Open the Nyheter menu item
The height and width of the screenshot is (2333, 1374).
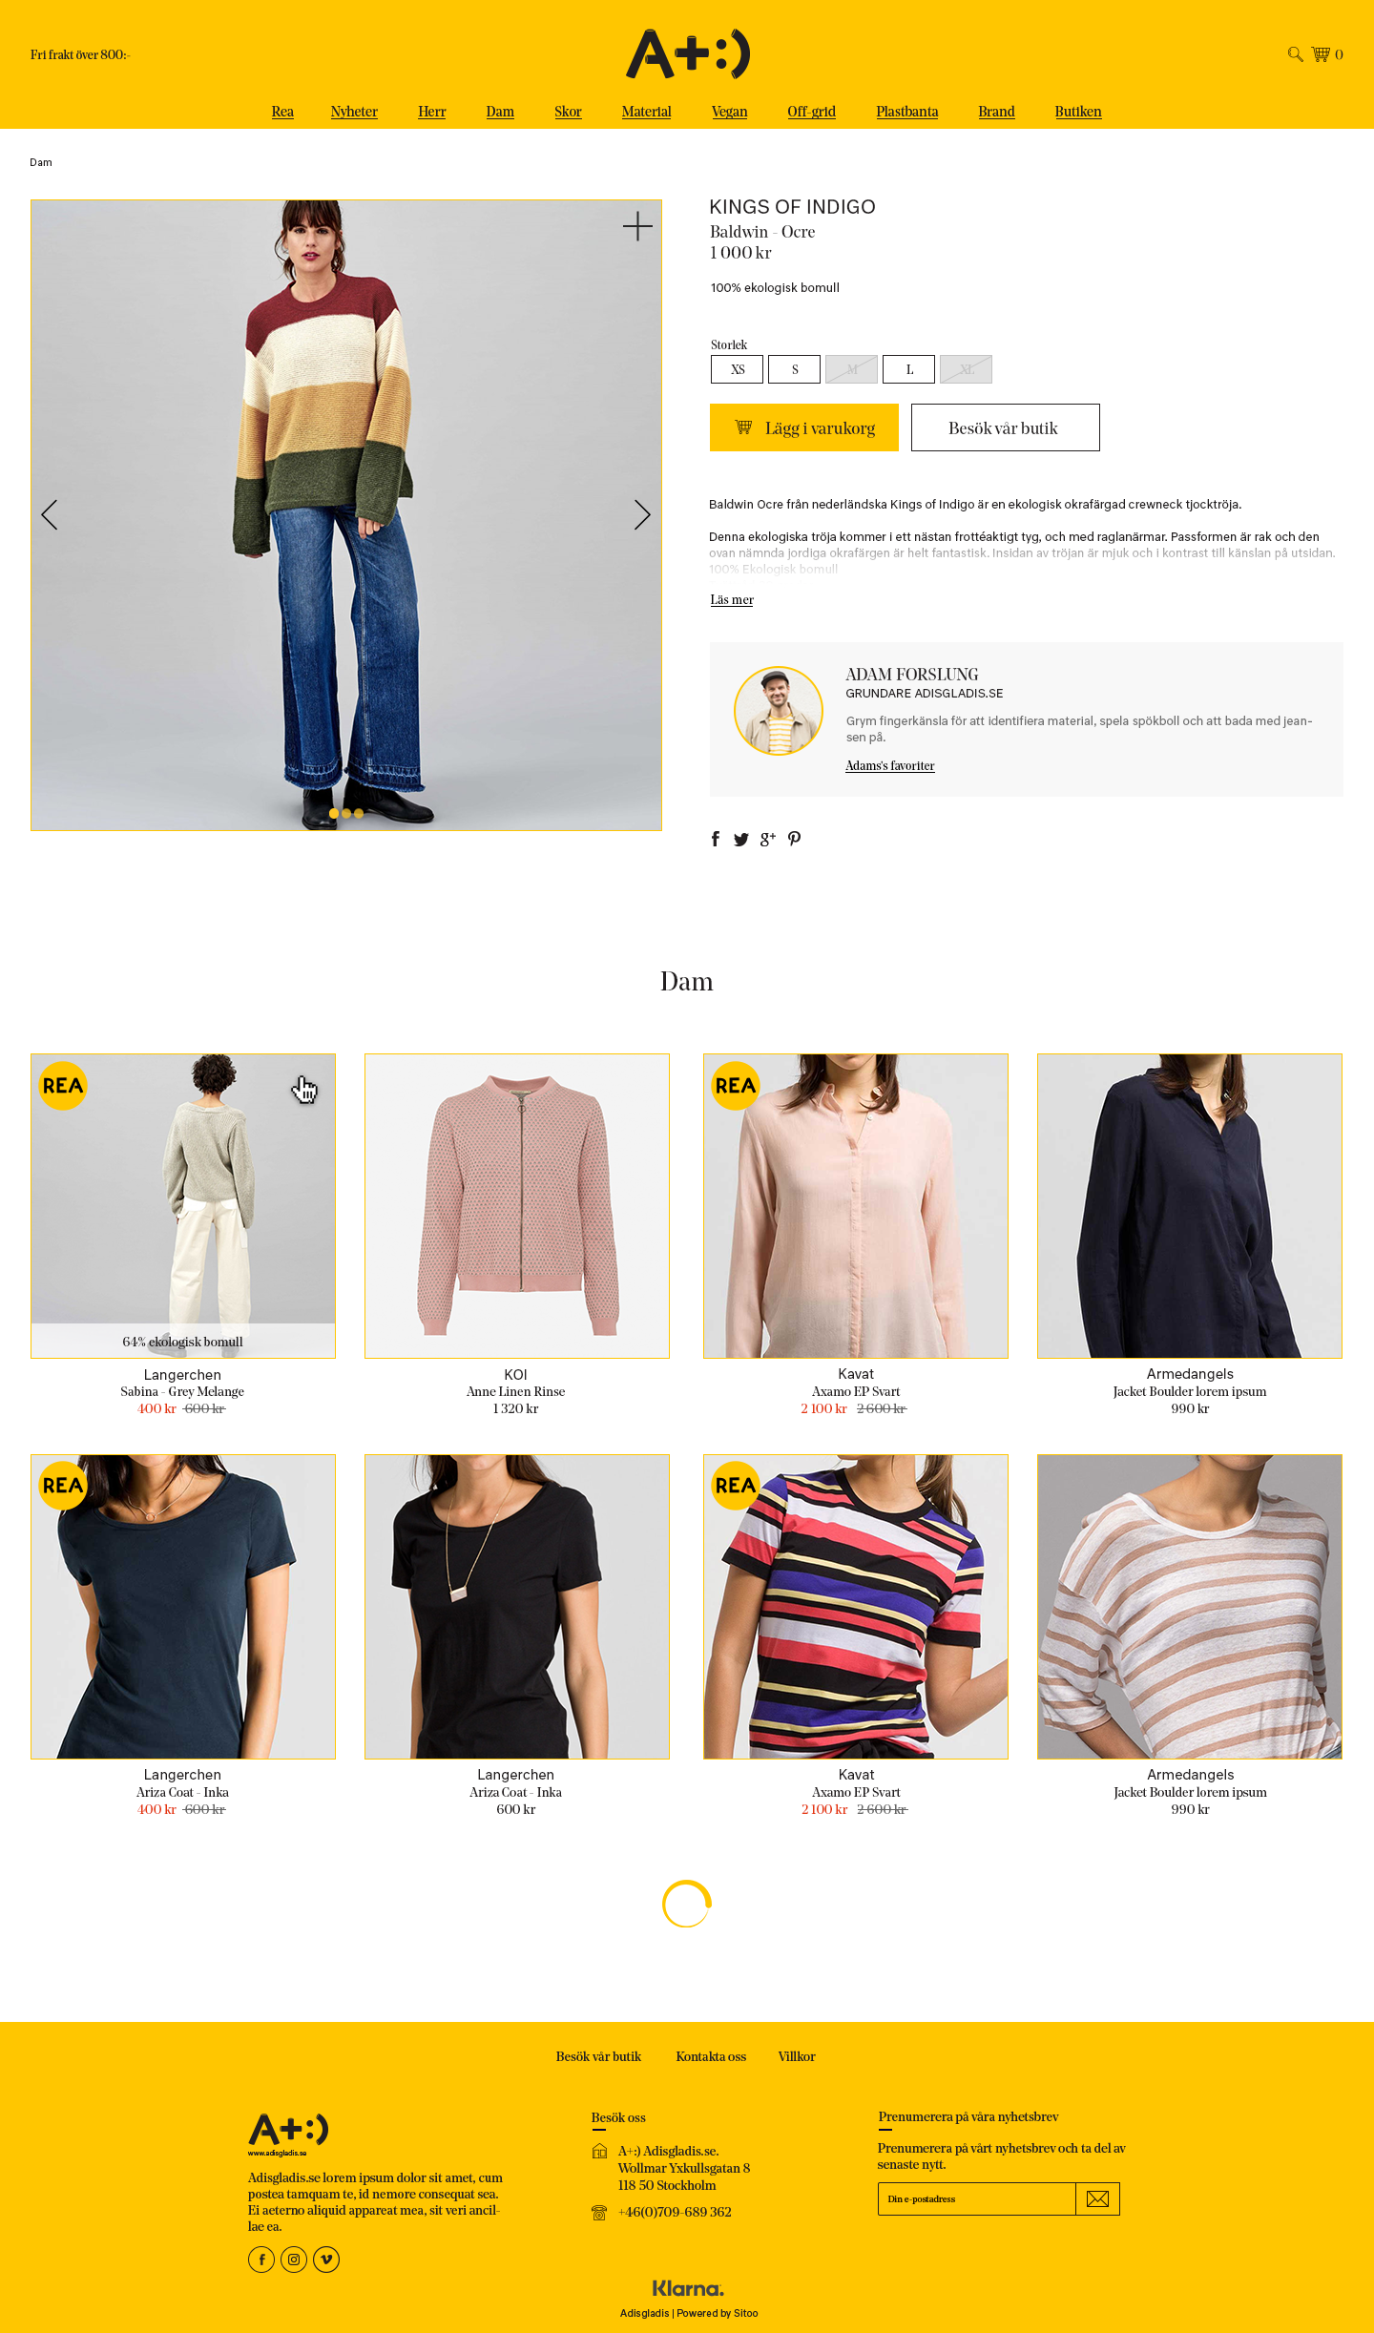click(x=354, y=112)
